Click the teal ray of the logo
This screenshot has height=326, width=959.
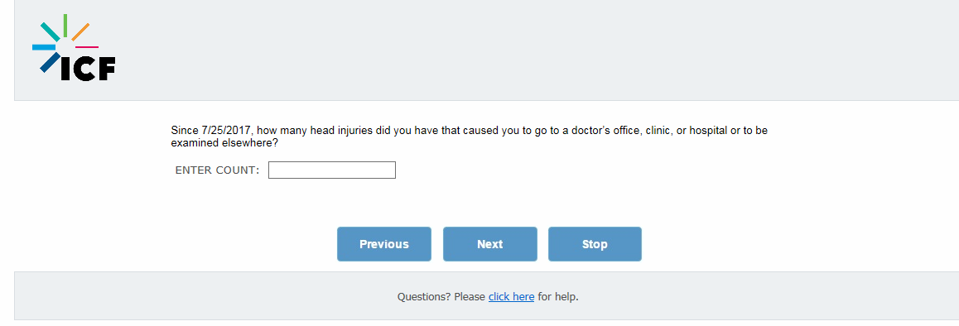[x=51, y=31]
